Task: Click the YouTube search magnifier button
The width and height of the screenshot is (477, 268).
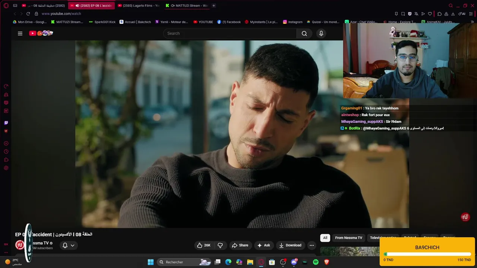Action: click(x=304, y=33)
